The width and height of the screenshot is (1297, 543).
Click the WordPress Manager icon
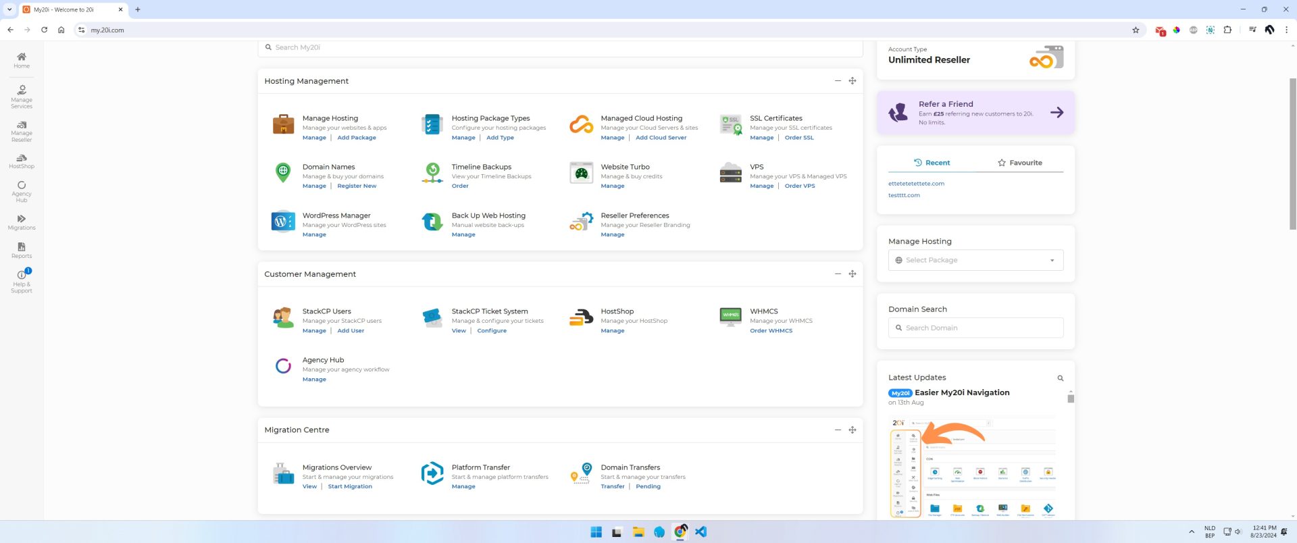[x=283, y=222]
